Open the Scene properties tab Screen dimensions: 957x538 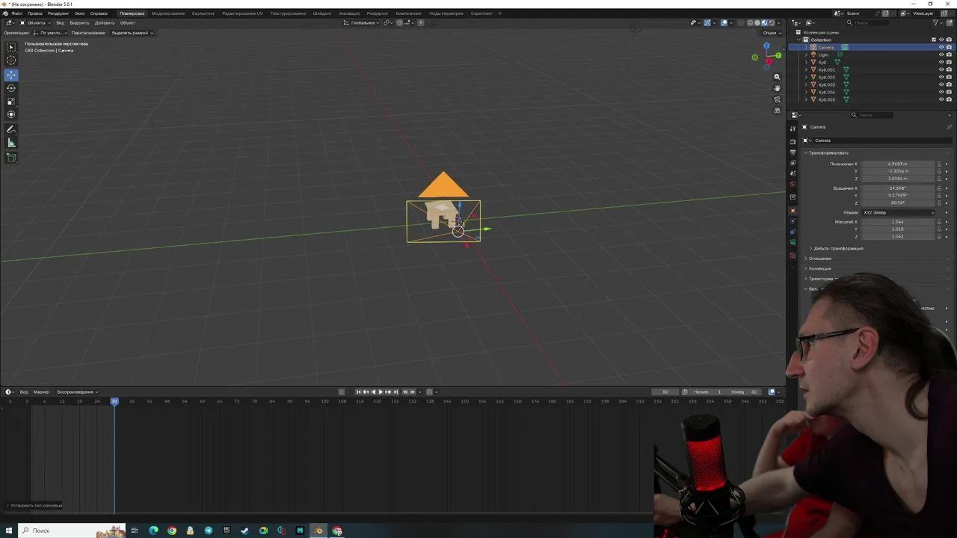pos(793,173)
